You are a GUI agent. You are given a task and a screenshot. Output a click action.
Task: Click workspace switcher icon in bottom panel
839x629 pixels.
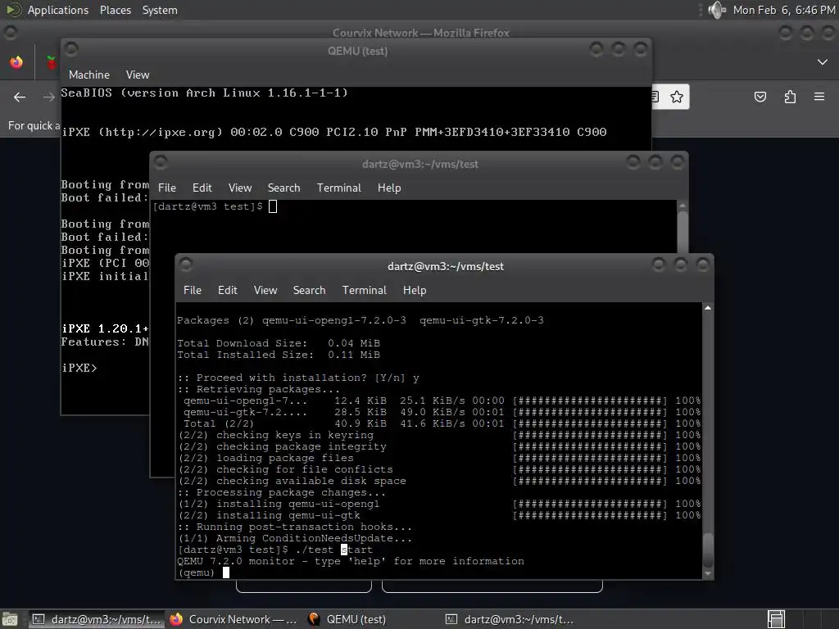click(x=776, y=619)
